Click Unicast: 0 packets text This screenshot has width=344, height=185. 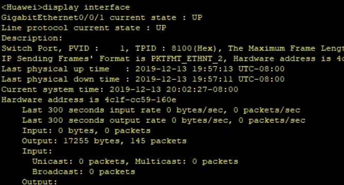pos(78,161)
